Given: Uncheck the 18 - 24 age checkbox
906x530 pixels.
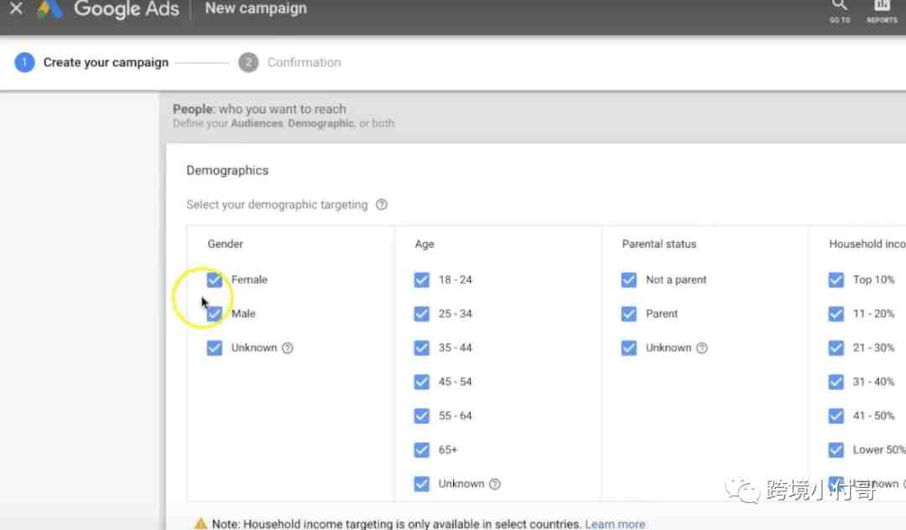Looking at the screenshot, I should pos(422,279).
